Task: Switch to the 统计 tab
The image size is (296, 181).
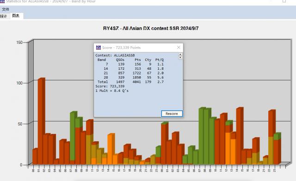Action: coord(3,16)
